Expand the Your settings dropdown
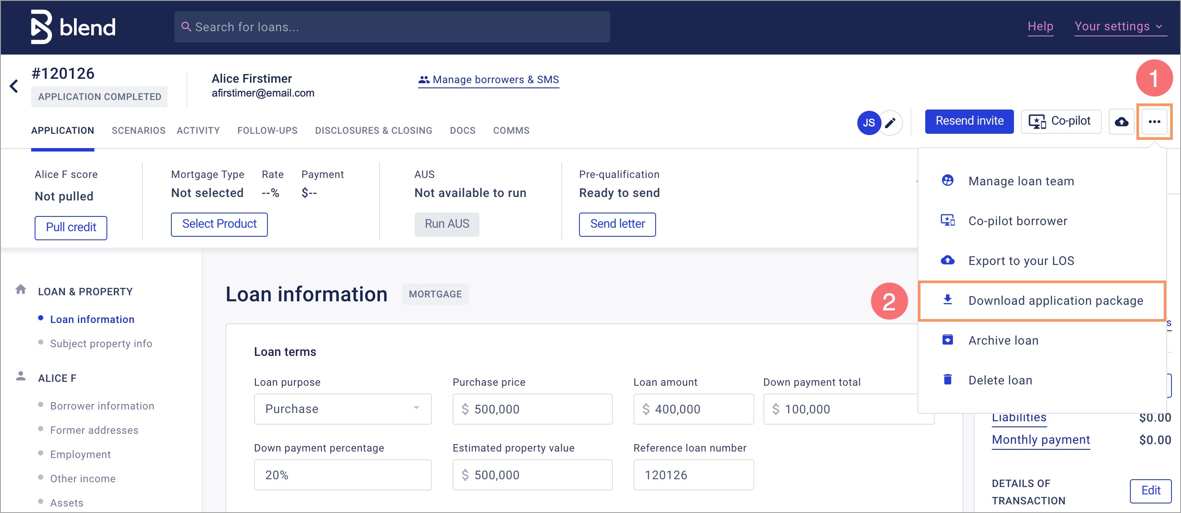Viewport: 1181px width, 513px height. click(x=1118, y=26)
